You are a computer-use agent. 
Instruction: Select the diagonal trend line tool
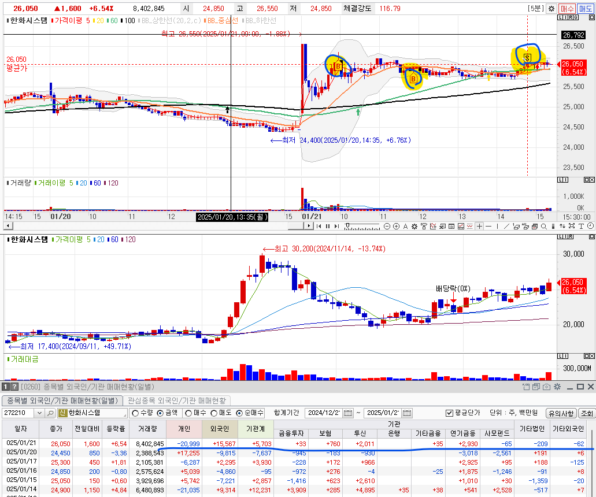[x=506, y=227]
